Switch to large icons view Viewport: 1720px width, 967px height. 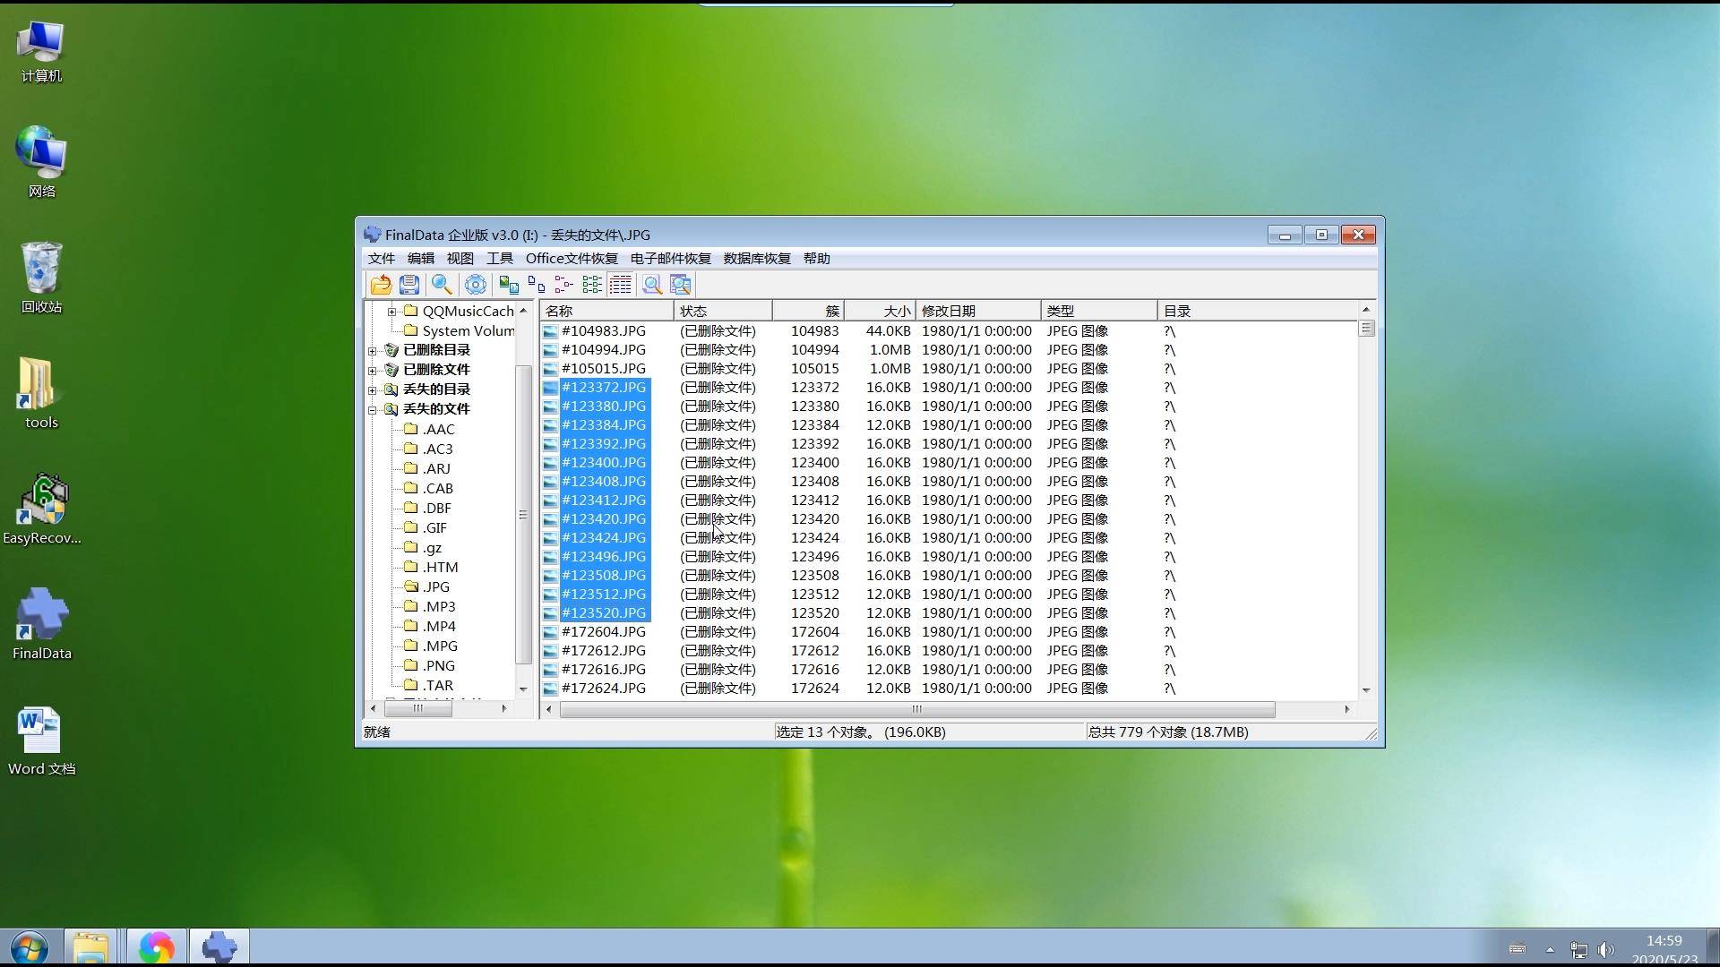pyautogui.click(x=509, y=285)
